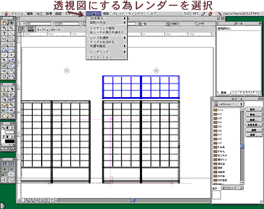
Task: Select the Line tool beside Text tool
Action: (12, 33)
